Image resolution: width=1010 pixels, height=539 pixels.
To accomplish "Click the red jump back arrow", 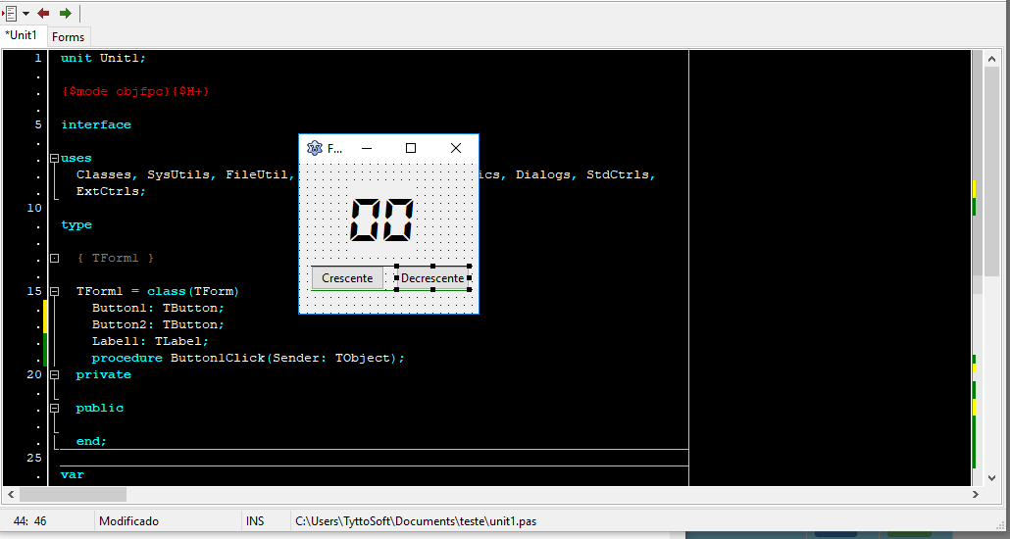I will tap(43, 13).
